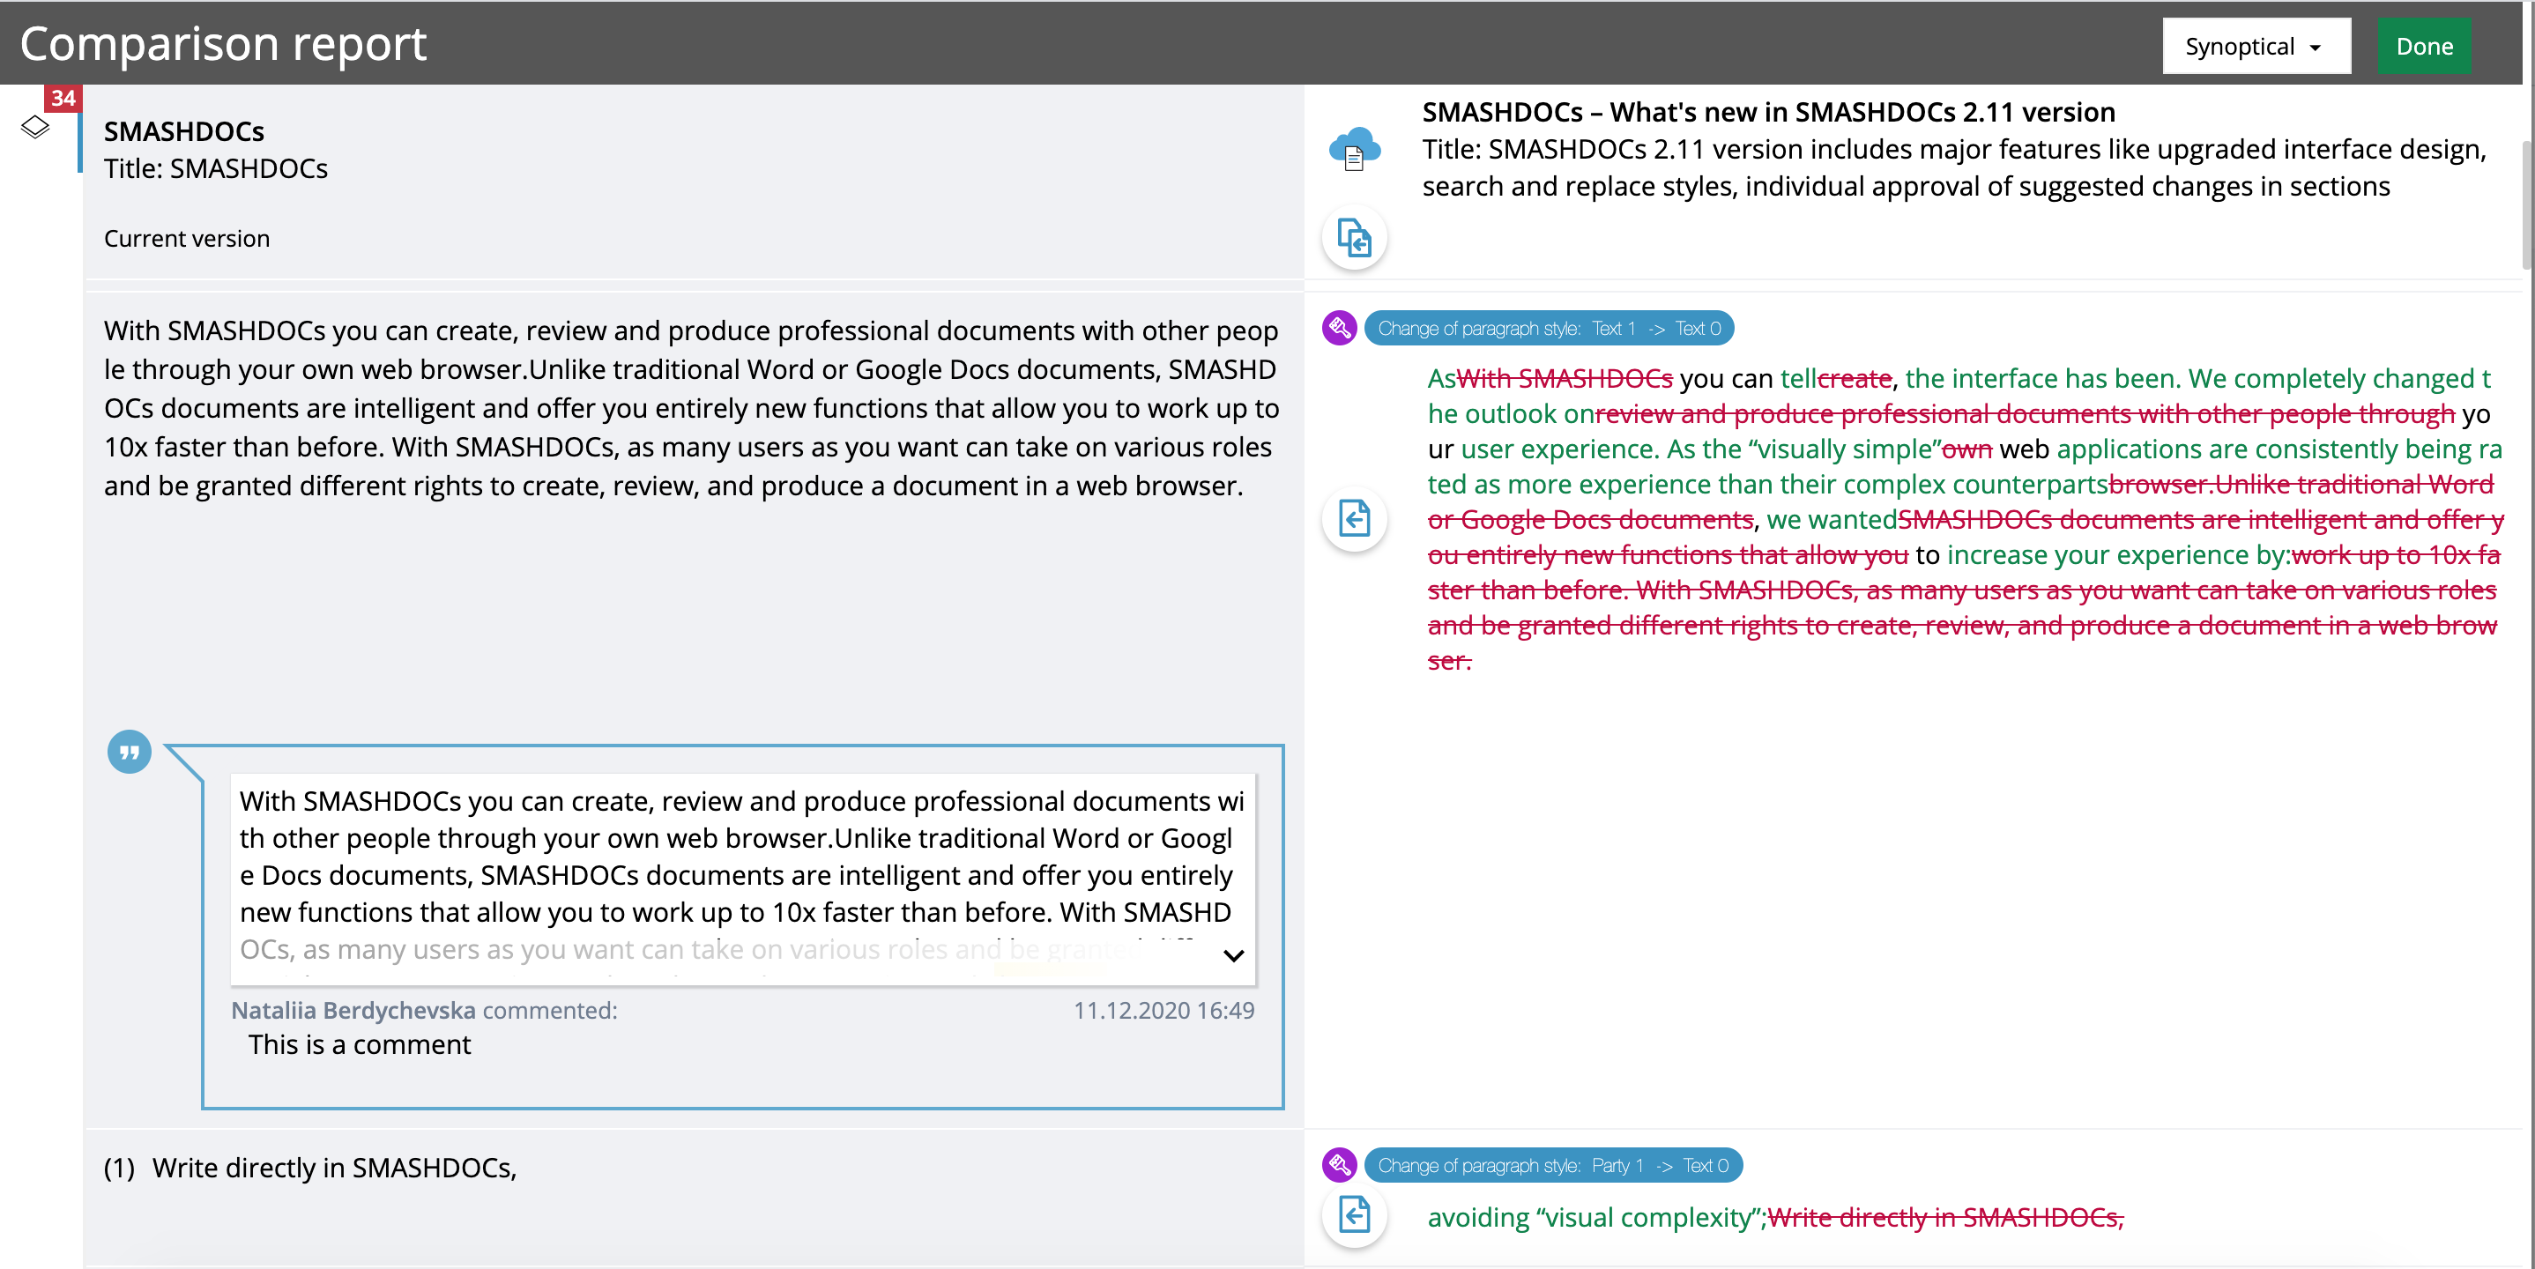Image resolution: width=2535 pixels, height=1269 pixels.
Task: Click the vertical scrollbar on right edge
Action: tap(2527, 204)
